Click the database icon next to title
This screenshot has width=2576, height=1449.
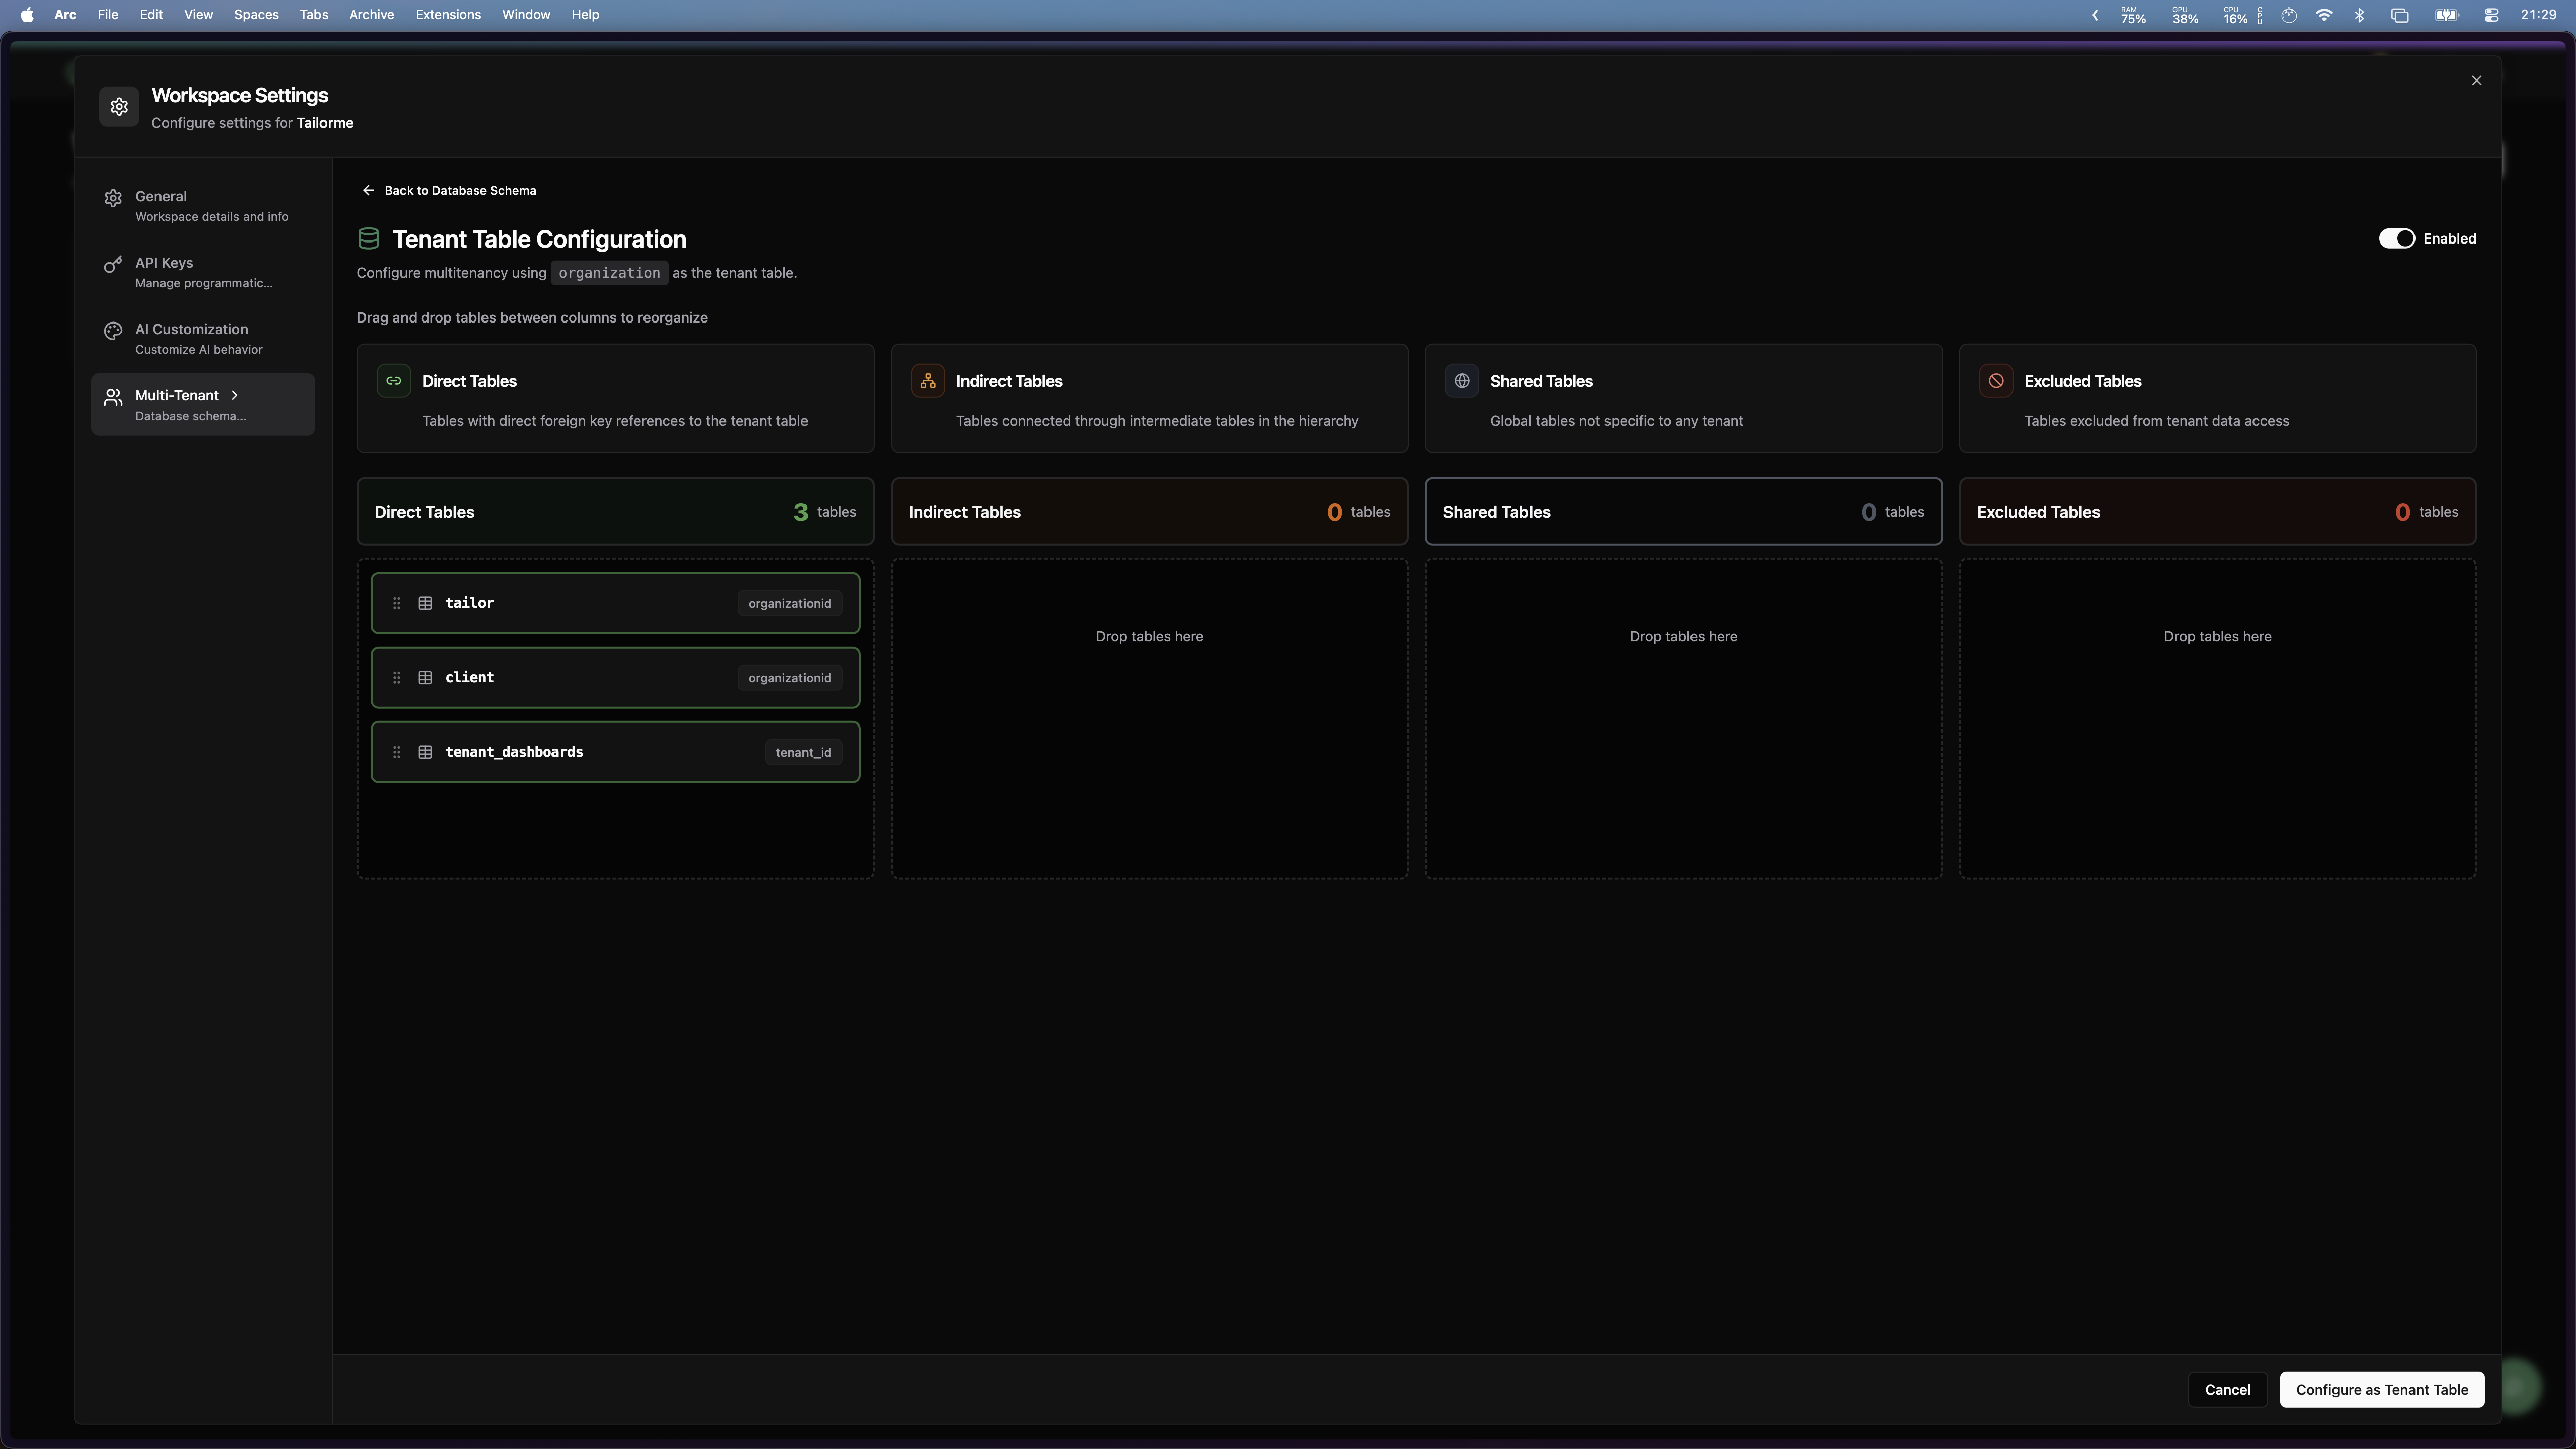click(369, 239)
